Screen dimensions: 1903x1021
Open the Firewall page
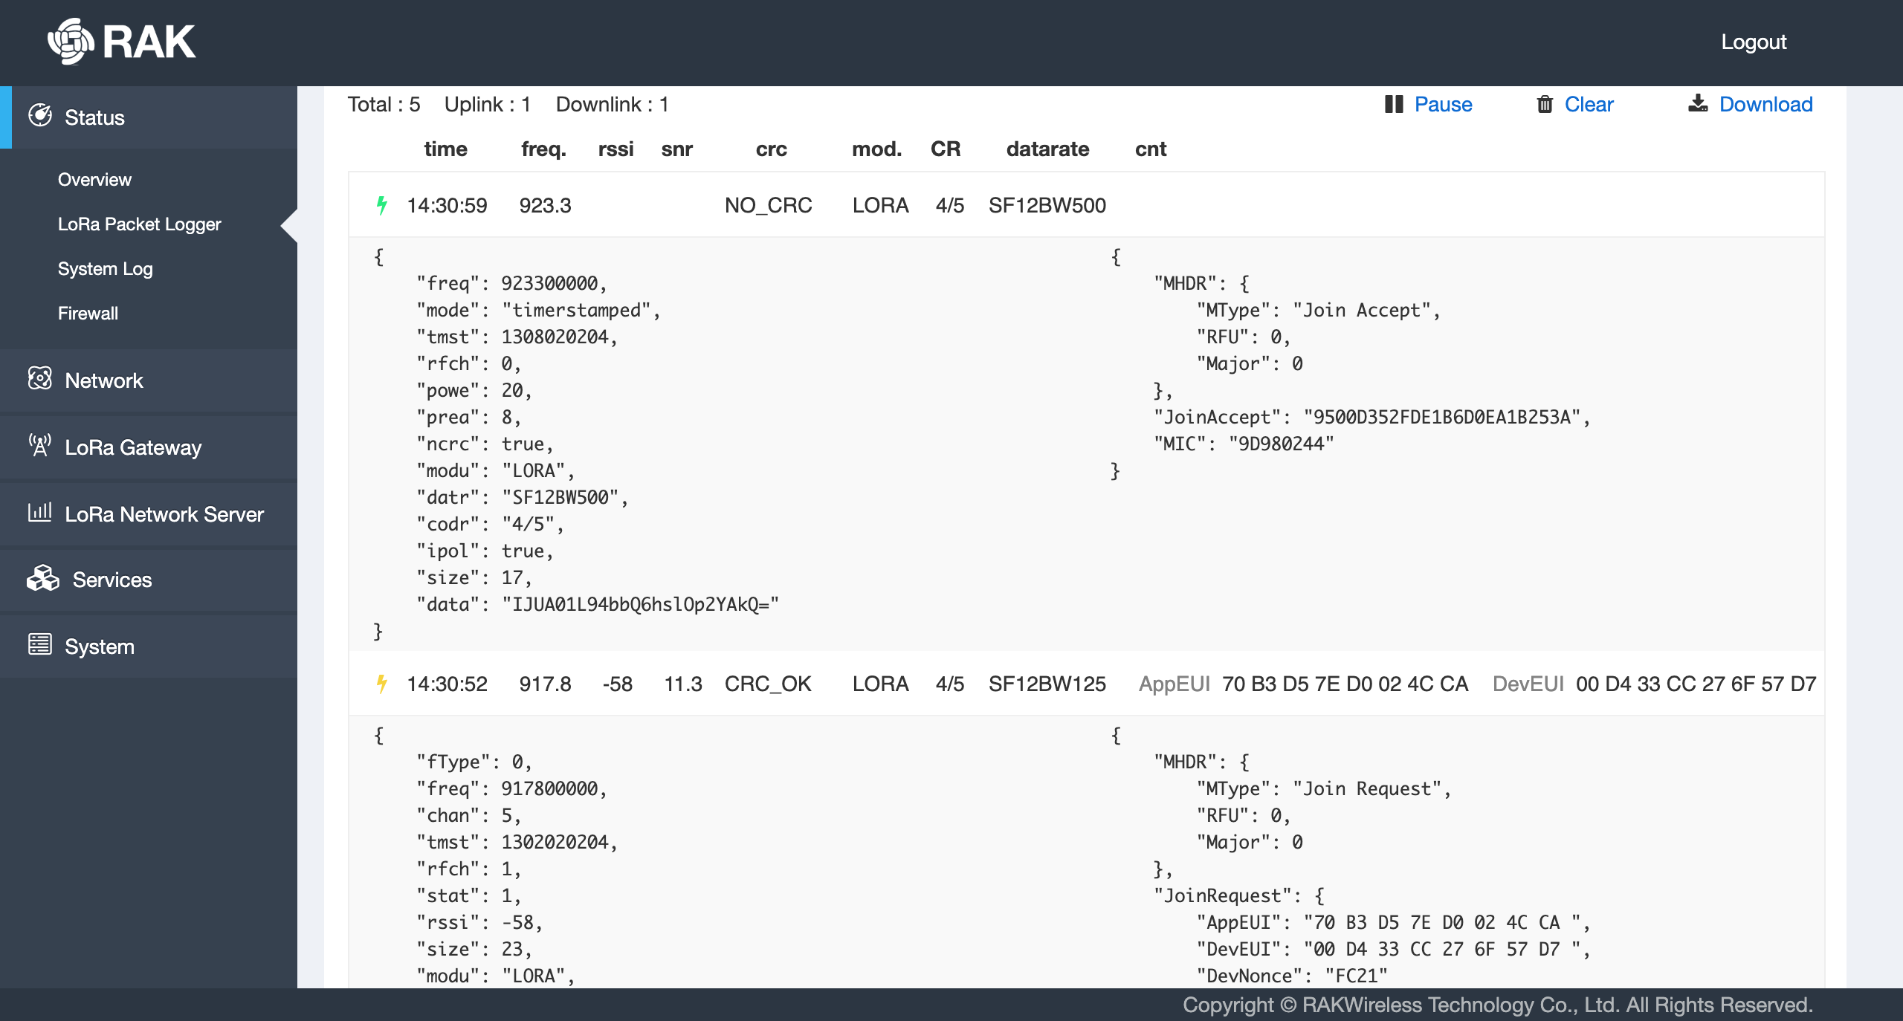88,314
